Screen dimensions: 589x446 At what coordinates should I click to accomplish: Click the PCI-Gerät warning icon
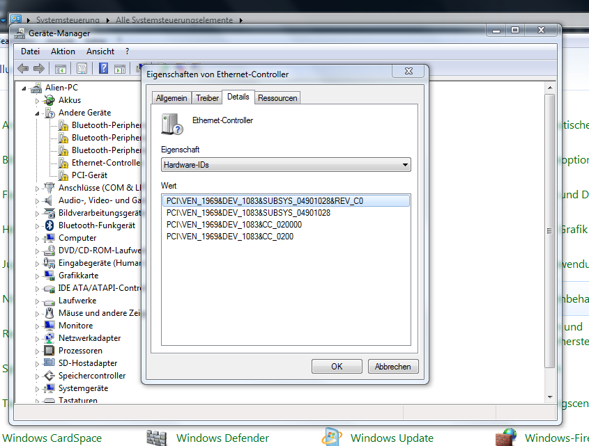point(63,175)
